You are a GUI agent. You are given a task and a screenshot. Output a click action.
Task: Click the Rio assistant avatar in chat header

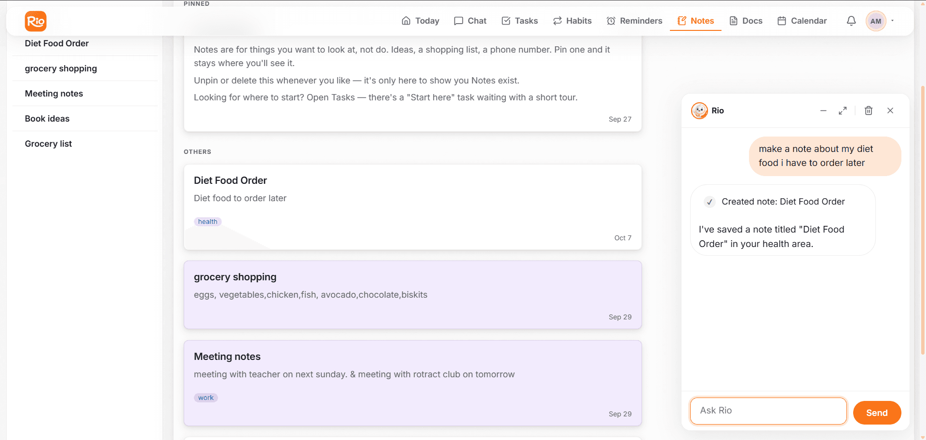click(x=699, y=110)
